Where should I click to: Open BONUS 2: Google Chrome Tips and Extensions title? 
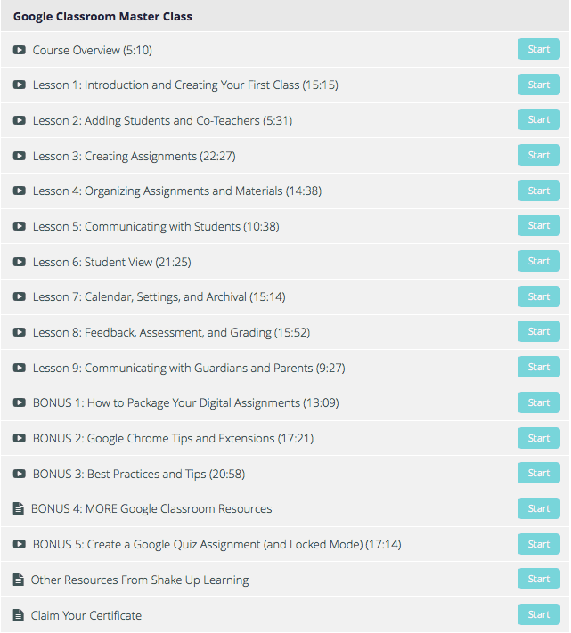pos(173,438)
